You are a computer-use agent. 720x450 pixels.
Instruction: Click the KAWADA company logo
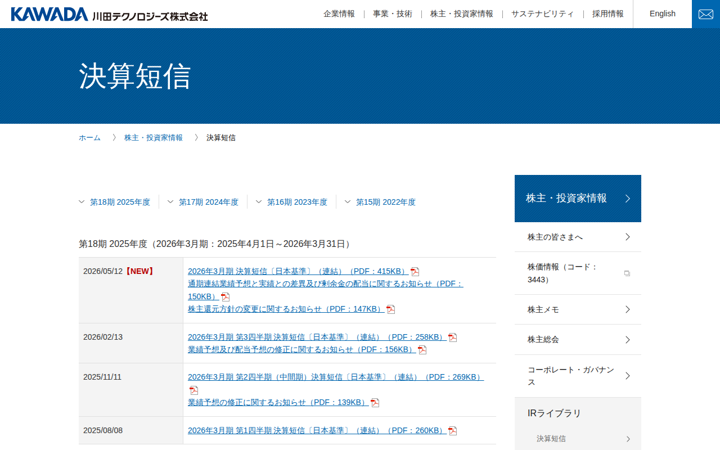pyautogui.click(x=110, y=14)
